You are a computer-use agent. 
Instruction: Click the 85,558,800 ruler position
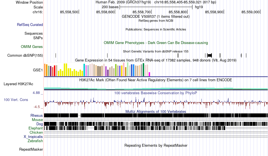178,12
